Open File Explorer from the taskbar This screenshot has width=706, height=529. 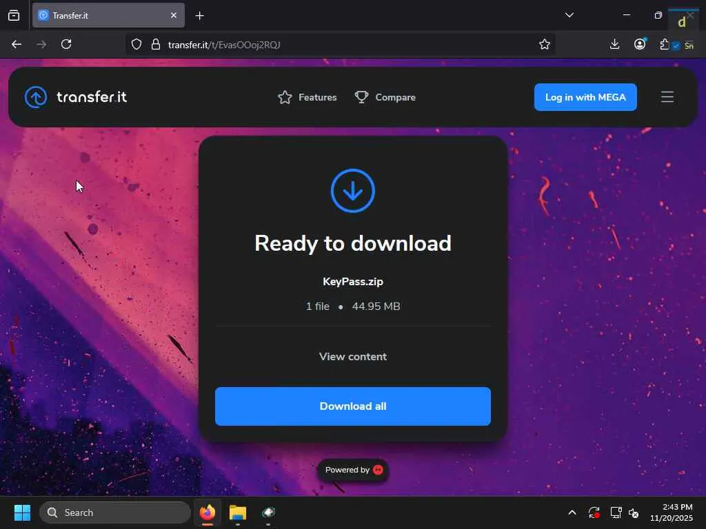pyautogui.click(x=238, y=512)
